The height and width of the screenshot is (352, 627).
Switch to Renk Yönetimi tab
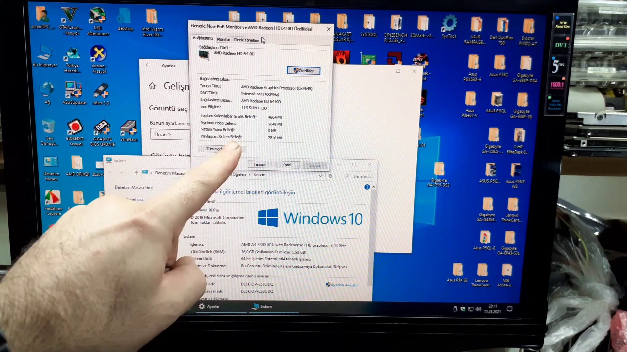click(246, 40)
